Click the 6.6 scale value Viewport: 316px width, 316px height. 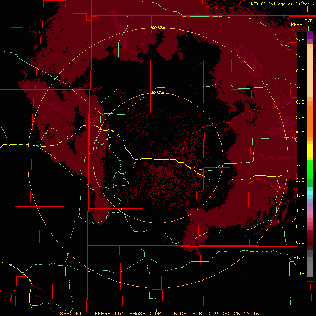pos(300,102)
